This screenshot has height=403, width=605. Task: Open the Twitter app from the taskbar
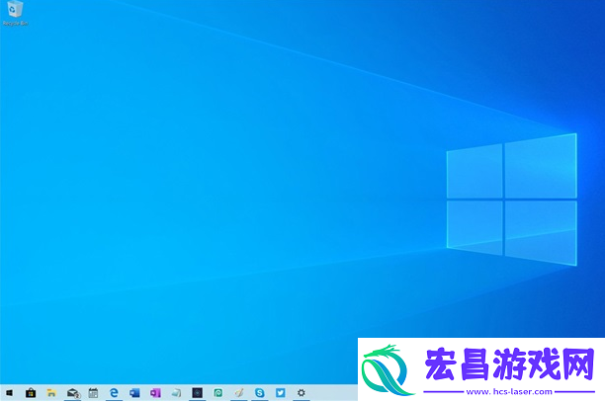click(x=281, y=393)
